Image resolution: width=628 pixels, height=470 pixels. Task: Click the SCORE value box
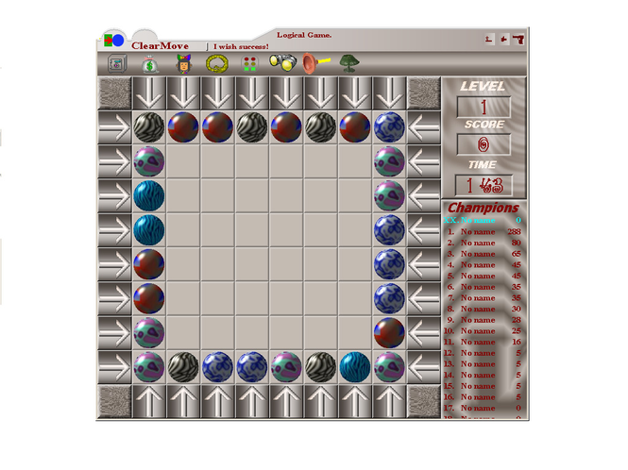pos(484,145)
